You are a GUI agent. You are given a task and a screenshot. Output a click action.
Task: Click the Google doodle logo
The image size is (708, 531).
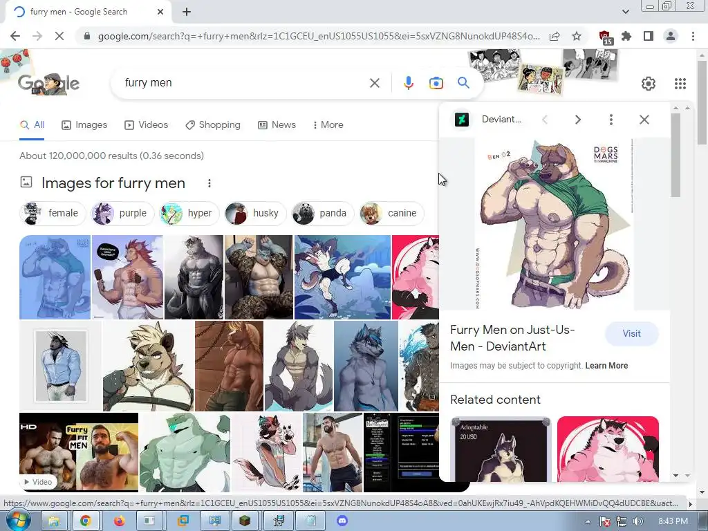[49, 84]
